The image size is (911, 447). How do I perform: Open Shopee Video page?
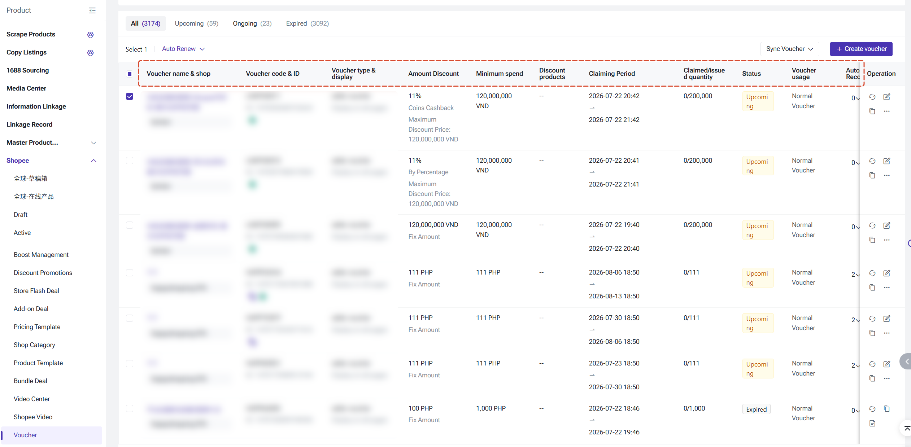pyautogui.click(x=33, y=417)
